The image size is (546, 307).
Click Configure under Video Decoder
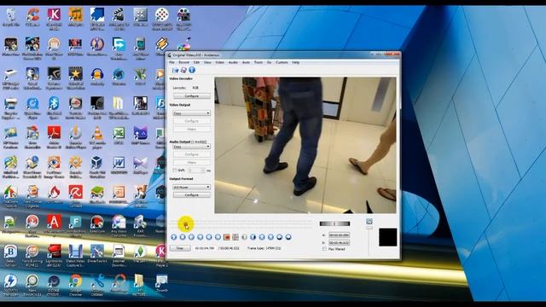pyautogui.click(x=191, y=96)
